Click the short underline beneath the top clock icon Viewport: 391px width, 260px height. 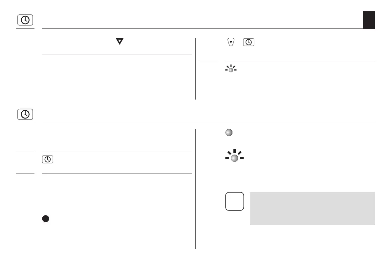[25, 28]
